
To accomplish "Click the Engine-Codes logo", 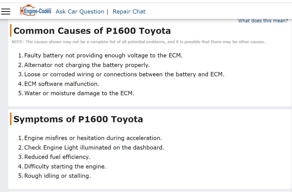I will tap(36, 11).
